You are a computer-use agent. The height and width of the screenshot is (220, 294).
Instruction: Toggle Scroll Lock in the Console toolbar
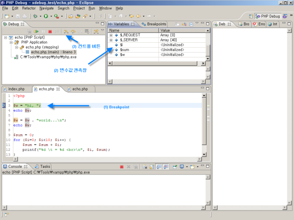[152, 167]
